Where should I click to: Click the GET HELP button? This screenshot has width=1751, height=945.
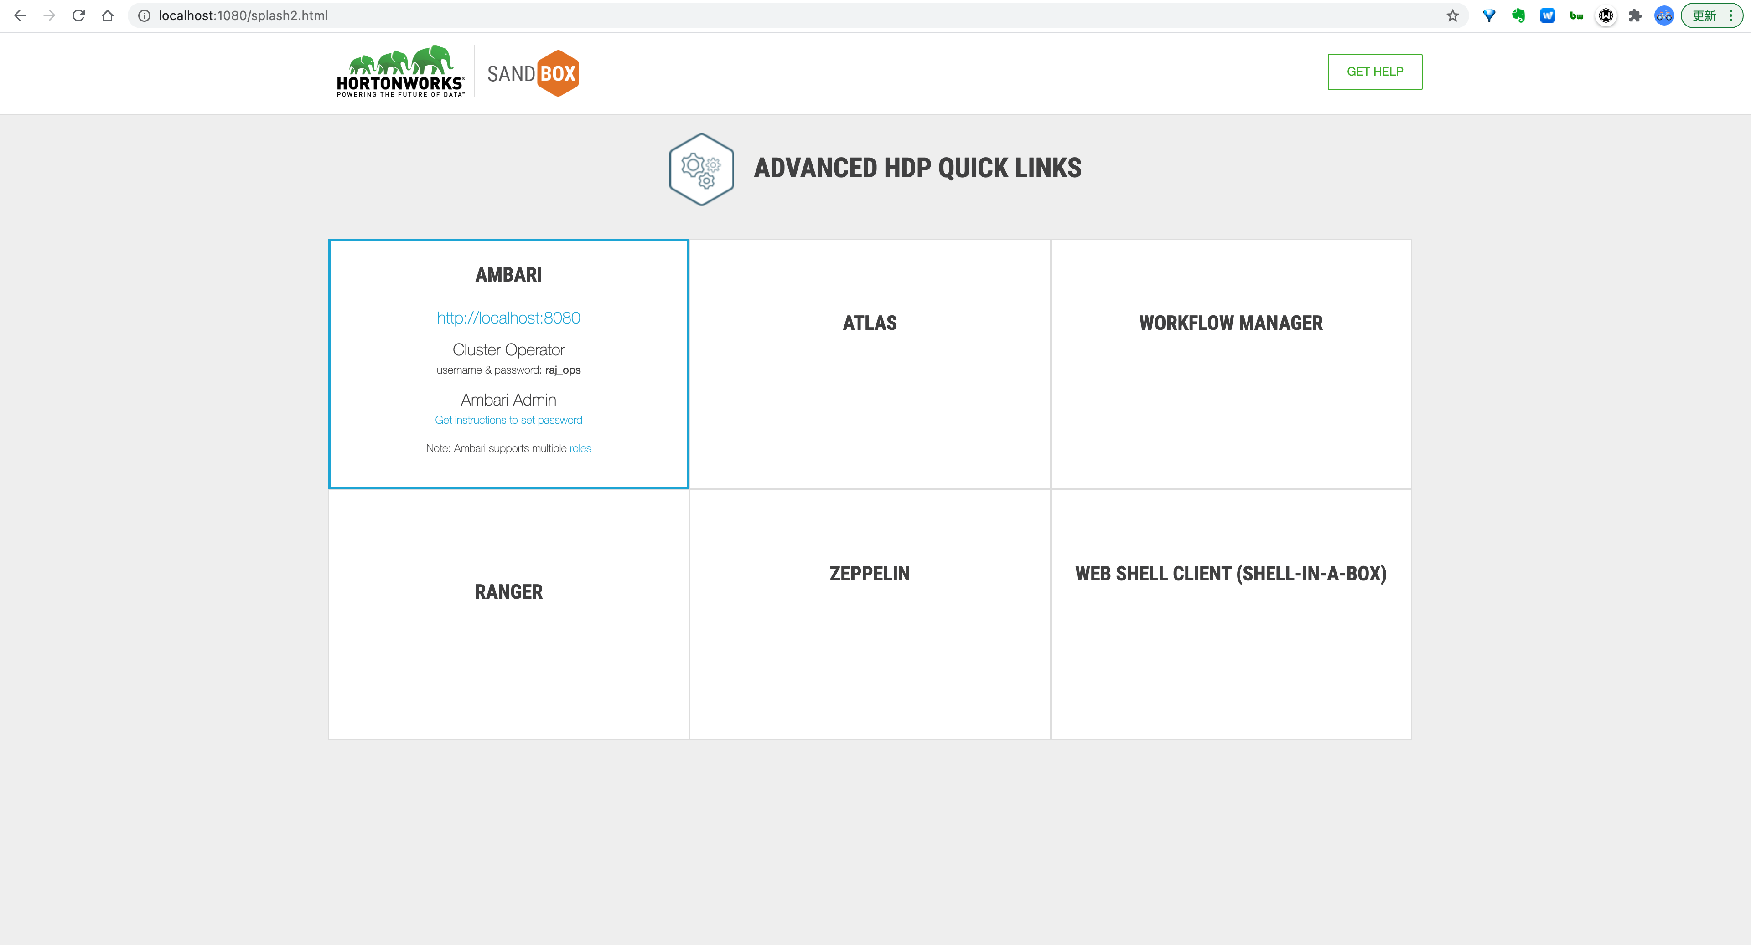pyautogui.click(x=1374, y=72)
